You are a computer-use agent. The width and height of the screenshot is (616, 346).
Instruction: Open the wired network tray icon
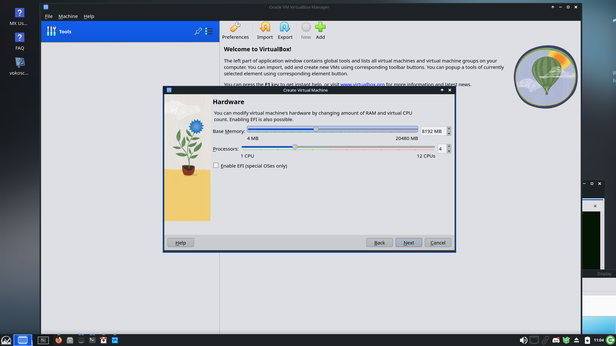(x=534, y=340)
